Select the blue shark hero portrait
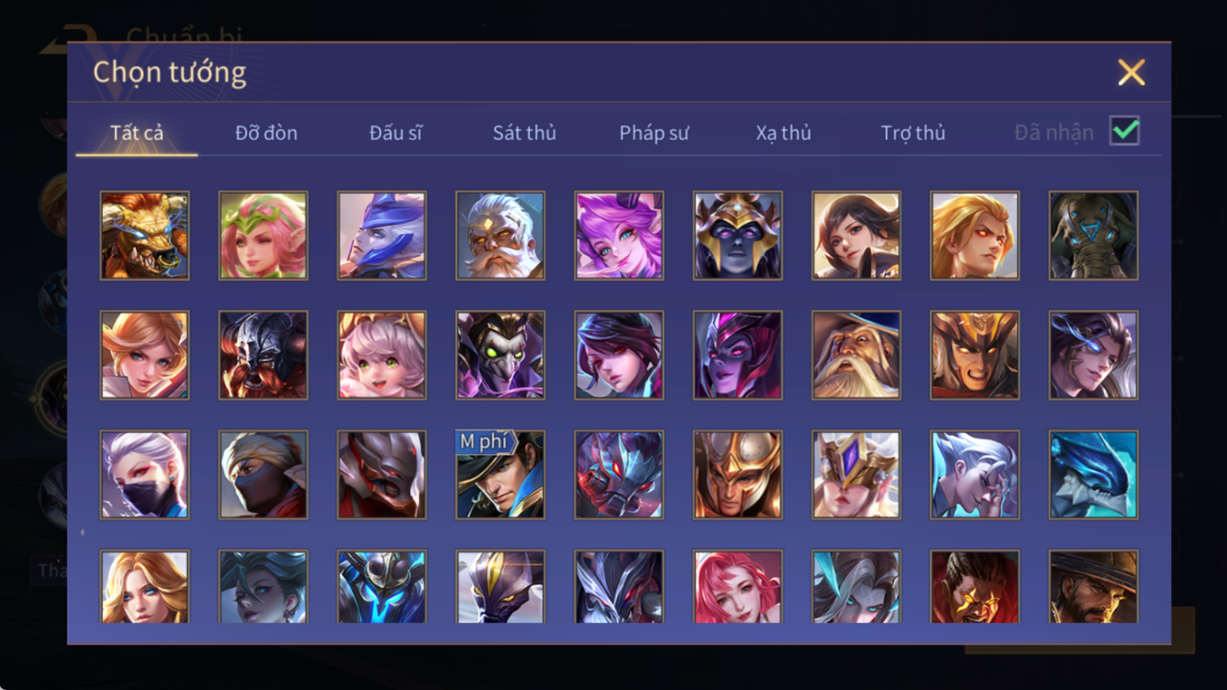Image resolution: width=1227 pixels, height=690 pixels. click(1094, 475)
